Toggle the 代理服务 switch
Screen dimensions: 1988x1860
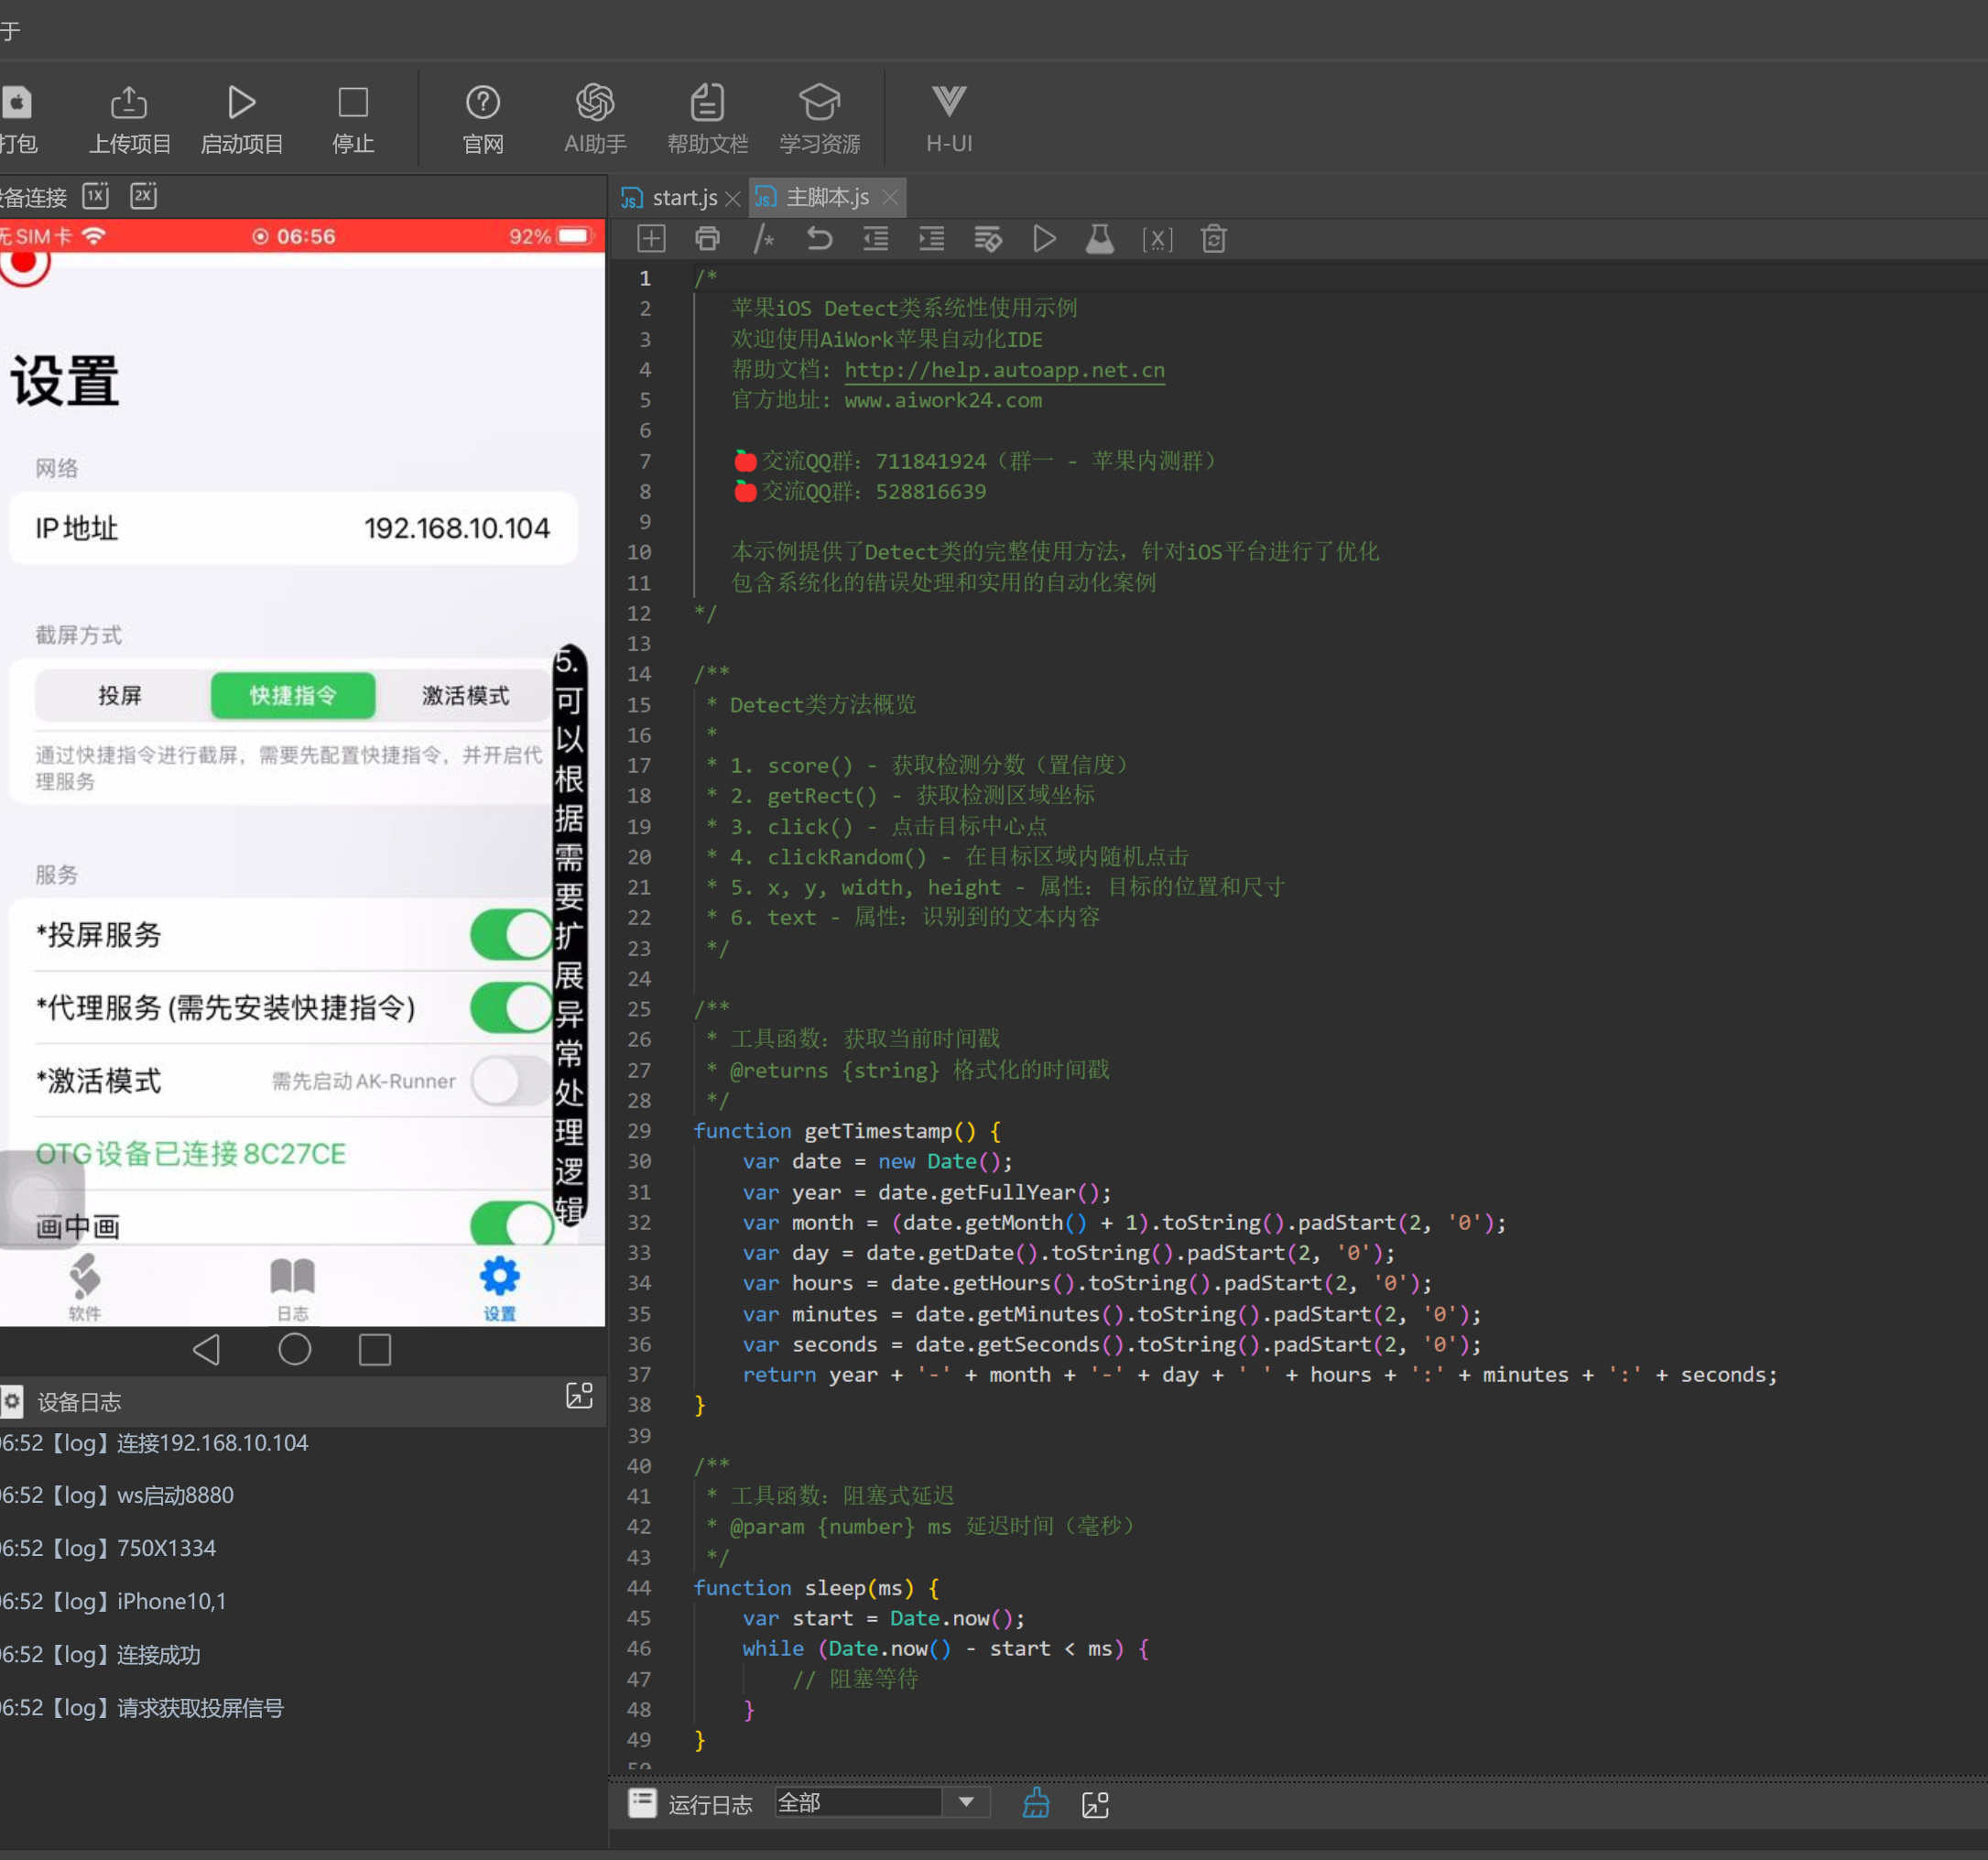click(x=511, y=1007)
